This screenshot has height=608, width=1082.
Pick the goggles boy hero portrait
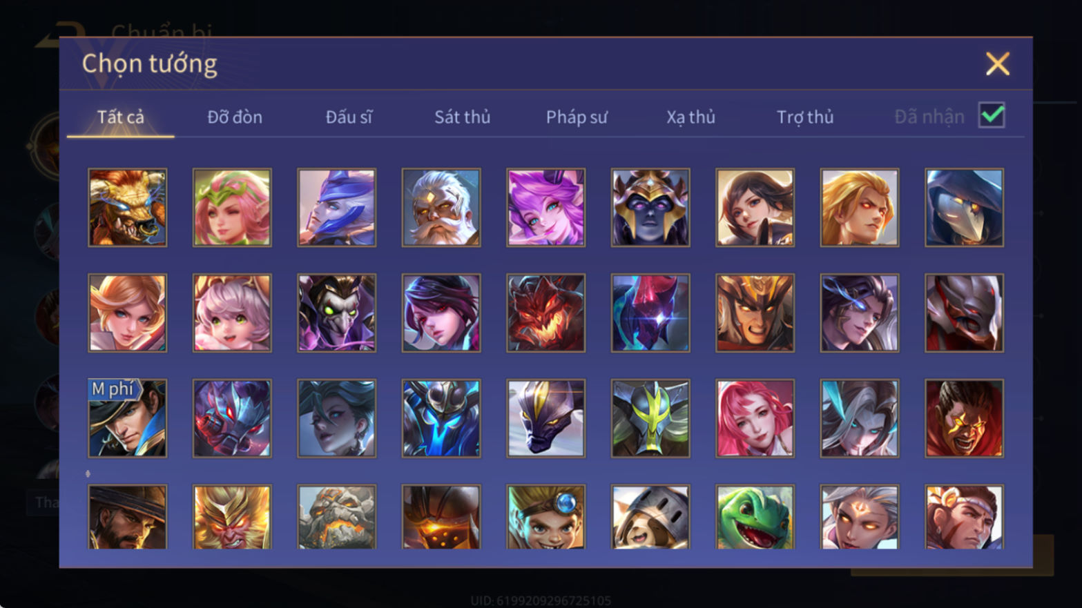coord(545,517)
